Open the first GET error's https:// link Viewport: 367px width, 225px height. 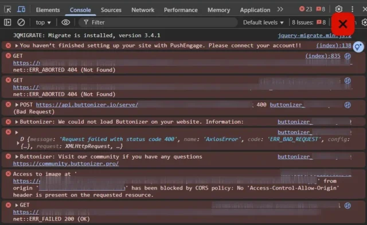pyautogui.click(x=26, y=63)
